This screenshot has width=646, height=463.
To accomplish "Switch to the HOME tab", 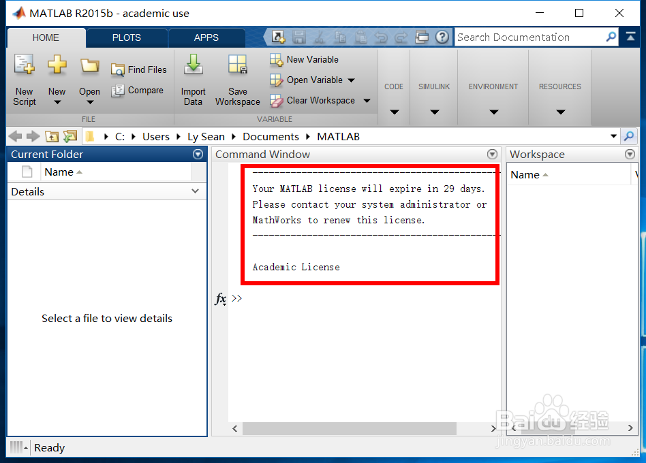I will [46, 37].
